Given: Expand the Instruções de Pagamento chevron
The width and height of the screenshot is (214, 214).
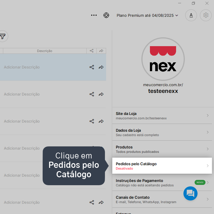Looking at the screenshot, I should click(x=208, y=183).
